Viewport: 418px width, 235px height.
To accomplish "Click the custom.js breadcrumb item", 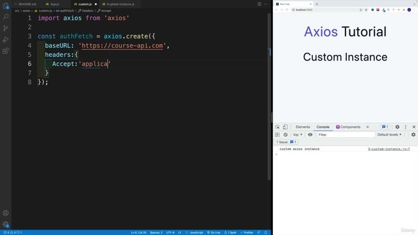I will coord(43,11).
